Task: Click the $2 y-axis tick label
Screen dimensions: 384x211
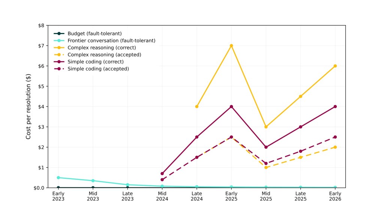Action: (x=41, y=147)
